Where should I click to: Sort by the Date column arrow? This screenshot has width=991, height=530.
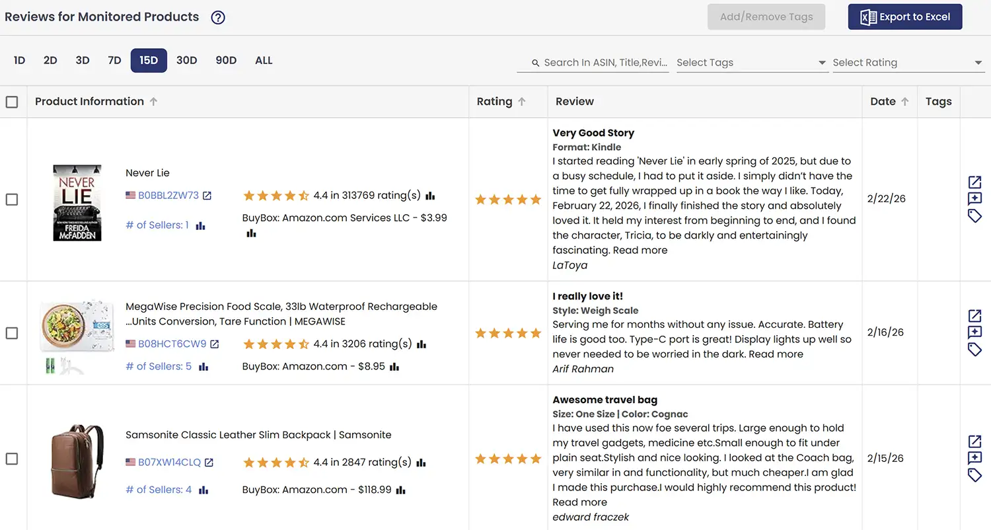coord(904,100)
